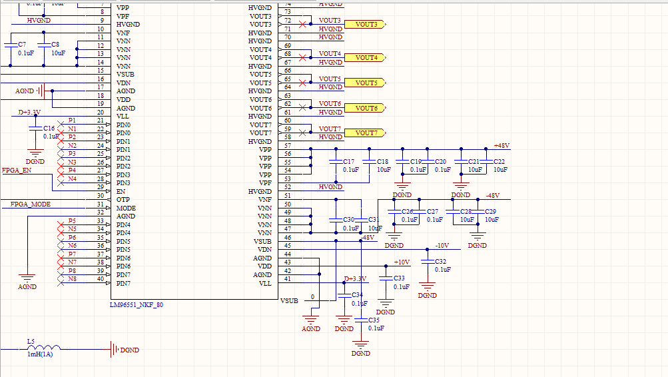Select the inductor L5 symbol
Image resolution: width=668 pixels, height=377 pixels.
[43, 348]
